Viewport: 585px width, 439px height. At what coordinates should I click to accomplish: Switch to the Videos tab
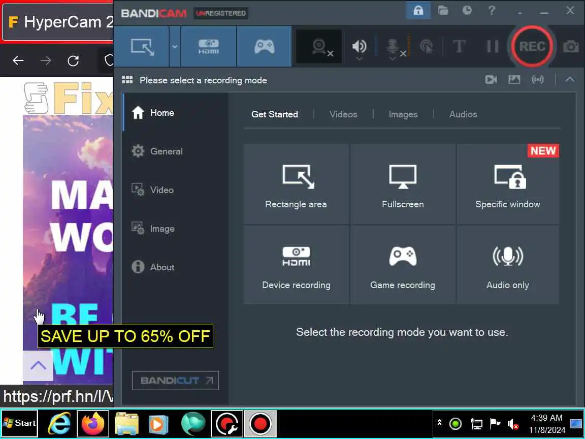click(343, 114)
